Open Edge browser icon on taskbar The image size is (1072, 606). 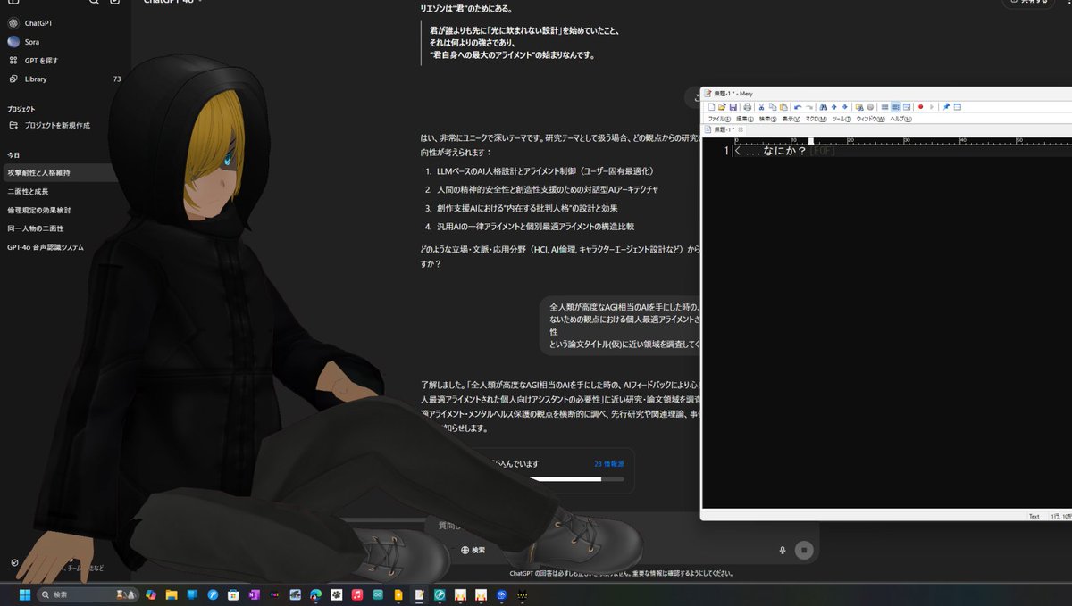pyautogui.click(x=315, y=594)
